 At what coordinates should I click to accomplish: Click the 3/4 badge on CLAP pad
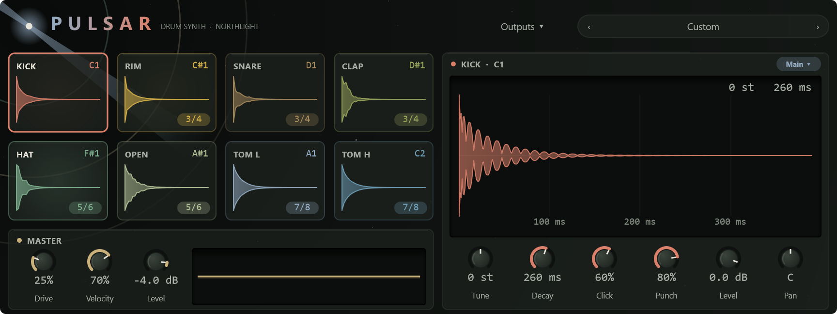click(411, 119)
